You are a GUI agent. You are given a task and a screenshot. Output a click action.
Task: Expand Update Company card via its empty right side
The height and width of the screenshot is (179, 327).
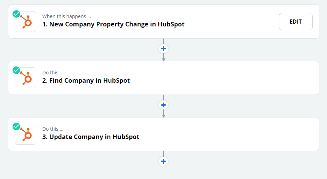(244, 134)
